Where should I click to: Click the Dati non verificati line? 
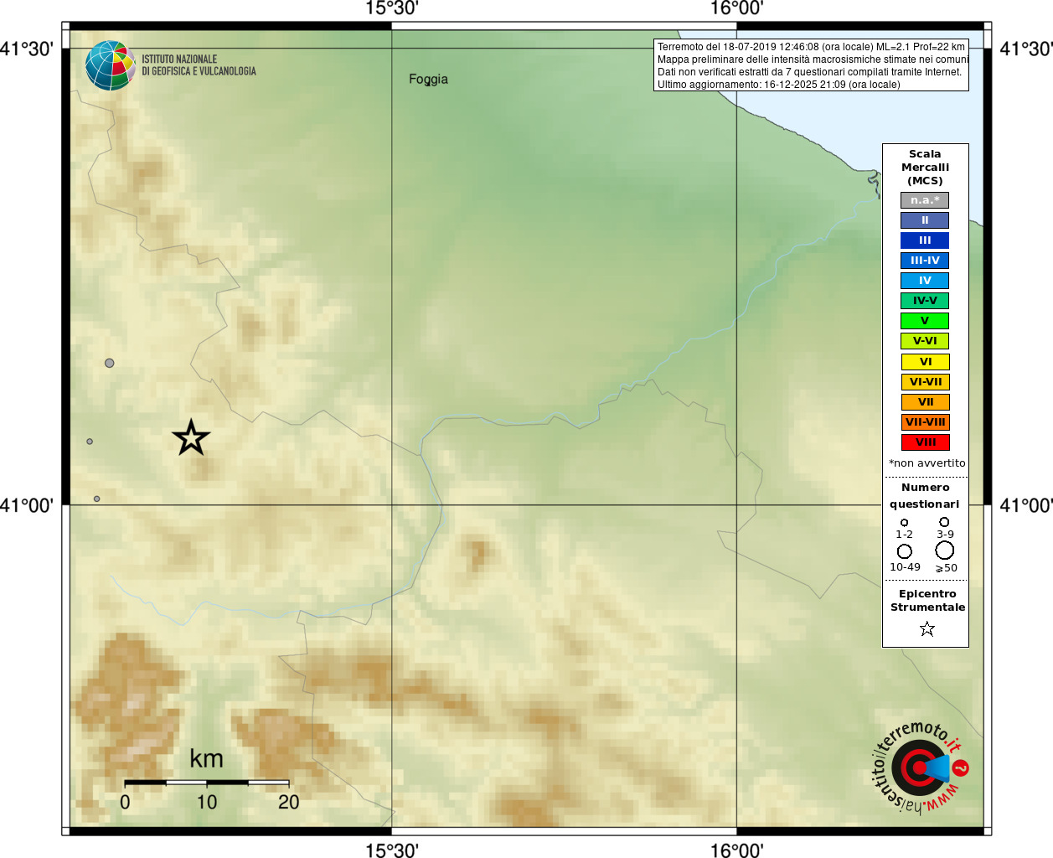[x=809, y=72]
